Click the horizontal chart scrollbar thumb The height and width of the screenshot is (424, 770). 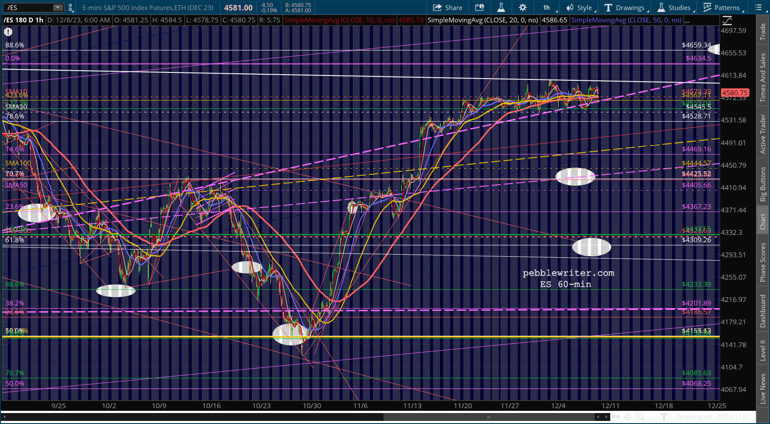(489, 417)
